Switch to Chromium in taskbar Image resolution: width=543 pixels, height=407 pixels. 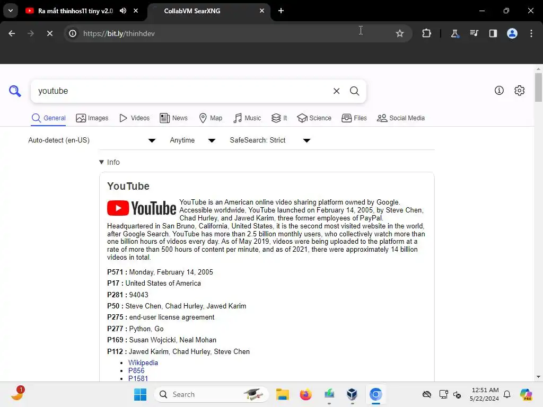click(x=376, y=394)
